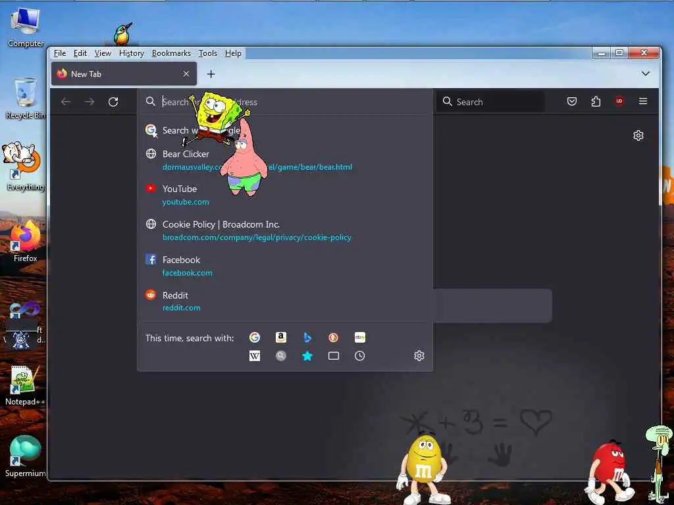Screen dimensions: 674x505
Task: Open the Extensions puzzle icon
Action: (x=595, y=101)
